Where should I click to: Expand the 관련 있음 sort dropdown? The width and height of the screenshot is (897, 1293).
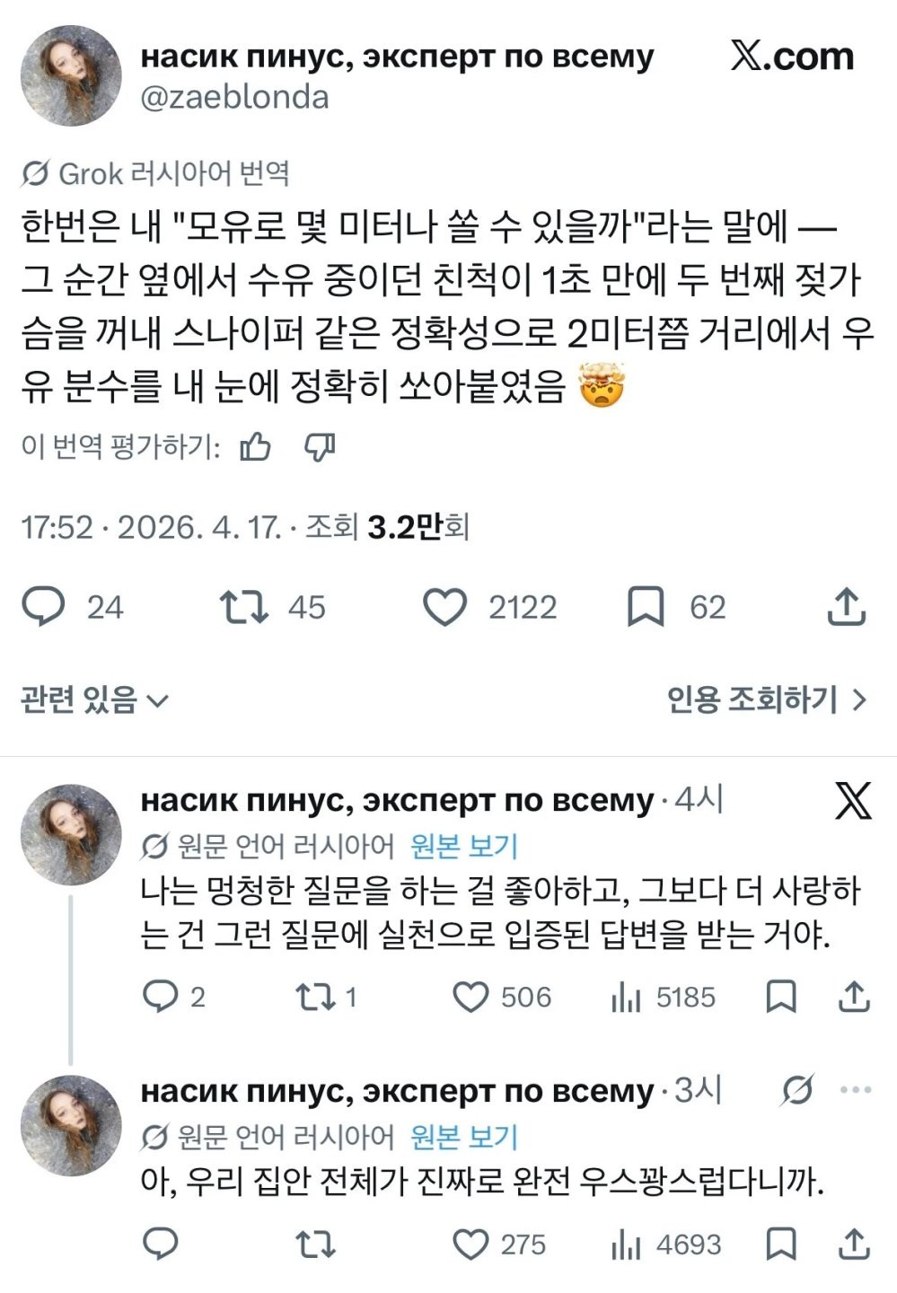[x=94, y=699]
